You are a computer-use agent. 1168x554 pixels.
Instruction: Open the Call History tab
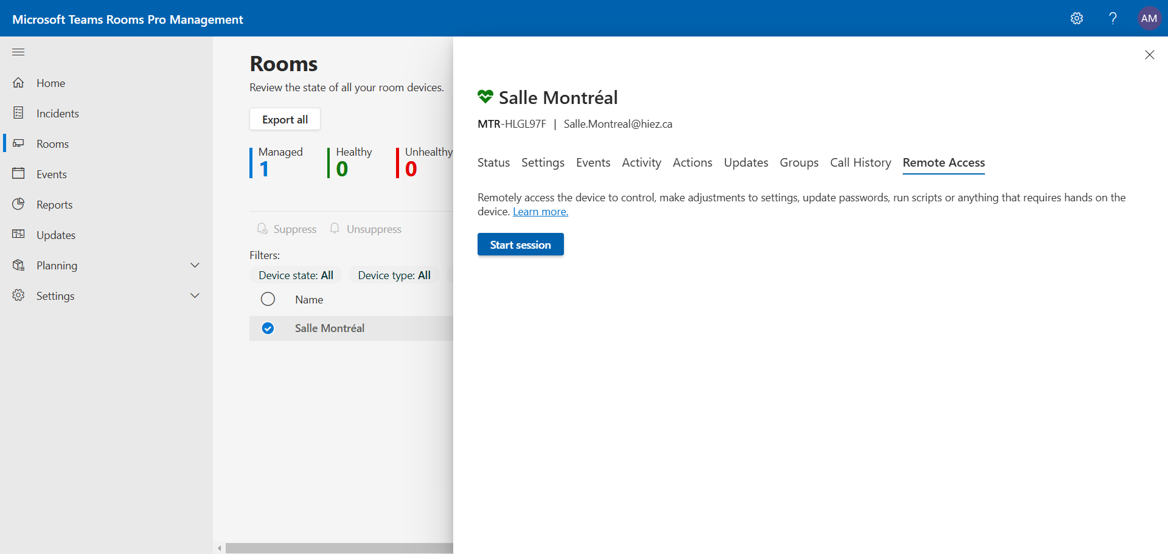coord(861,163)
